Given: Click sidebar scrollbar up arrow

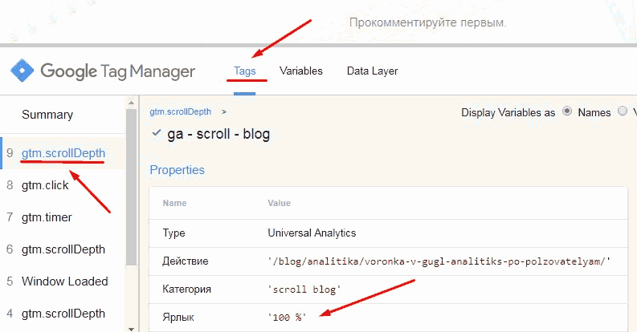Looking at the screenshot, I should [x=131, y=103].
